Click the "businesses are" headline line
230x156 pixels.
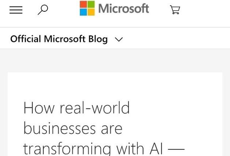tap(73, 129)
